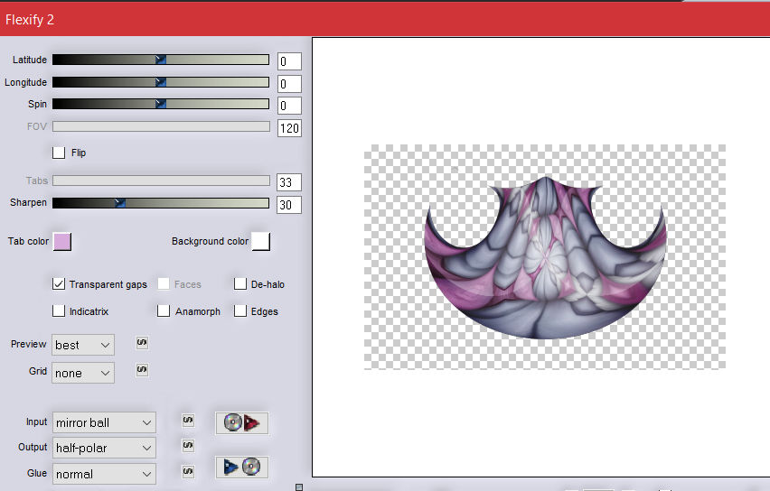Click the shuffle icon next to Glue
770x491 pixels.
tap(188, 472)
